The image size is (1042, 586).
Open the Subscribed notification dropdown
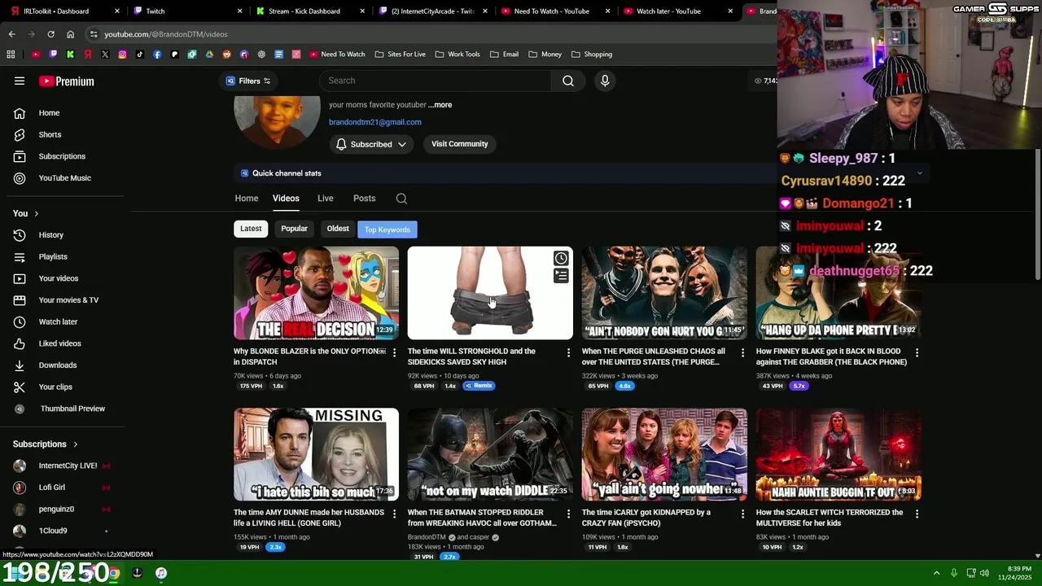(x=370, y=144)
